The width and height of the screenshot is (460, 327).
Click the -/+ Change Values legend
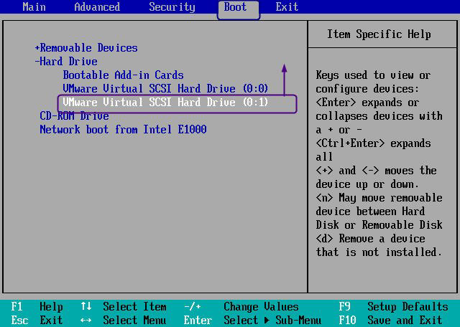click(241, 307)
